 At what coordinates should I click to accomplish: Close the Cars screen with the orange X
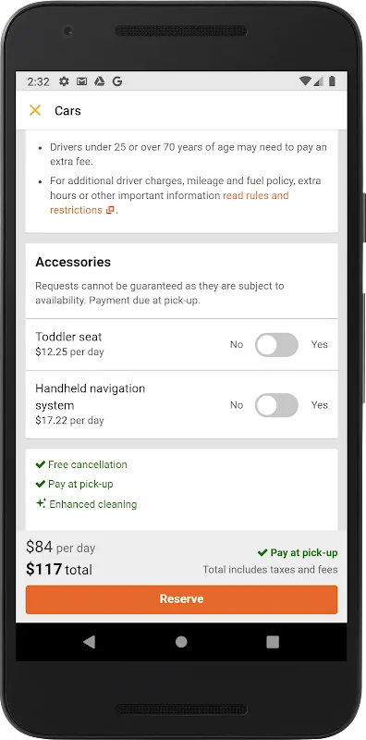35,110
